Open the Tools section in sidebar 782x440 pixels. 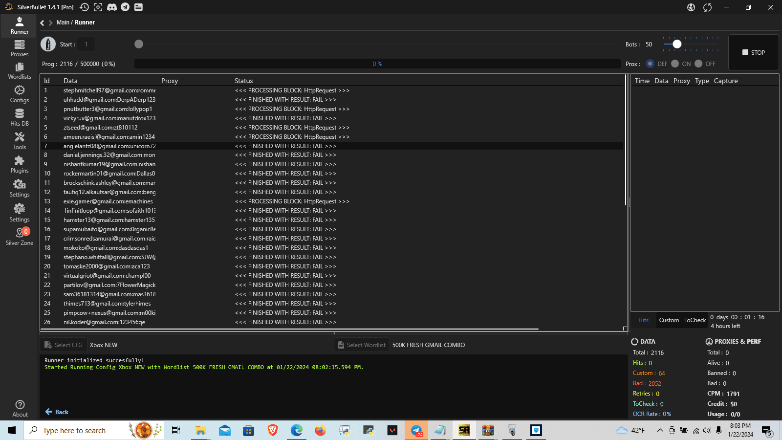[20, 141]
